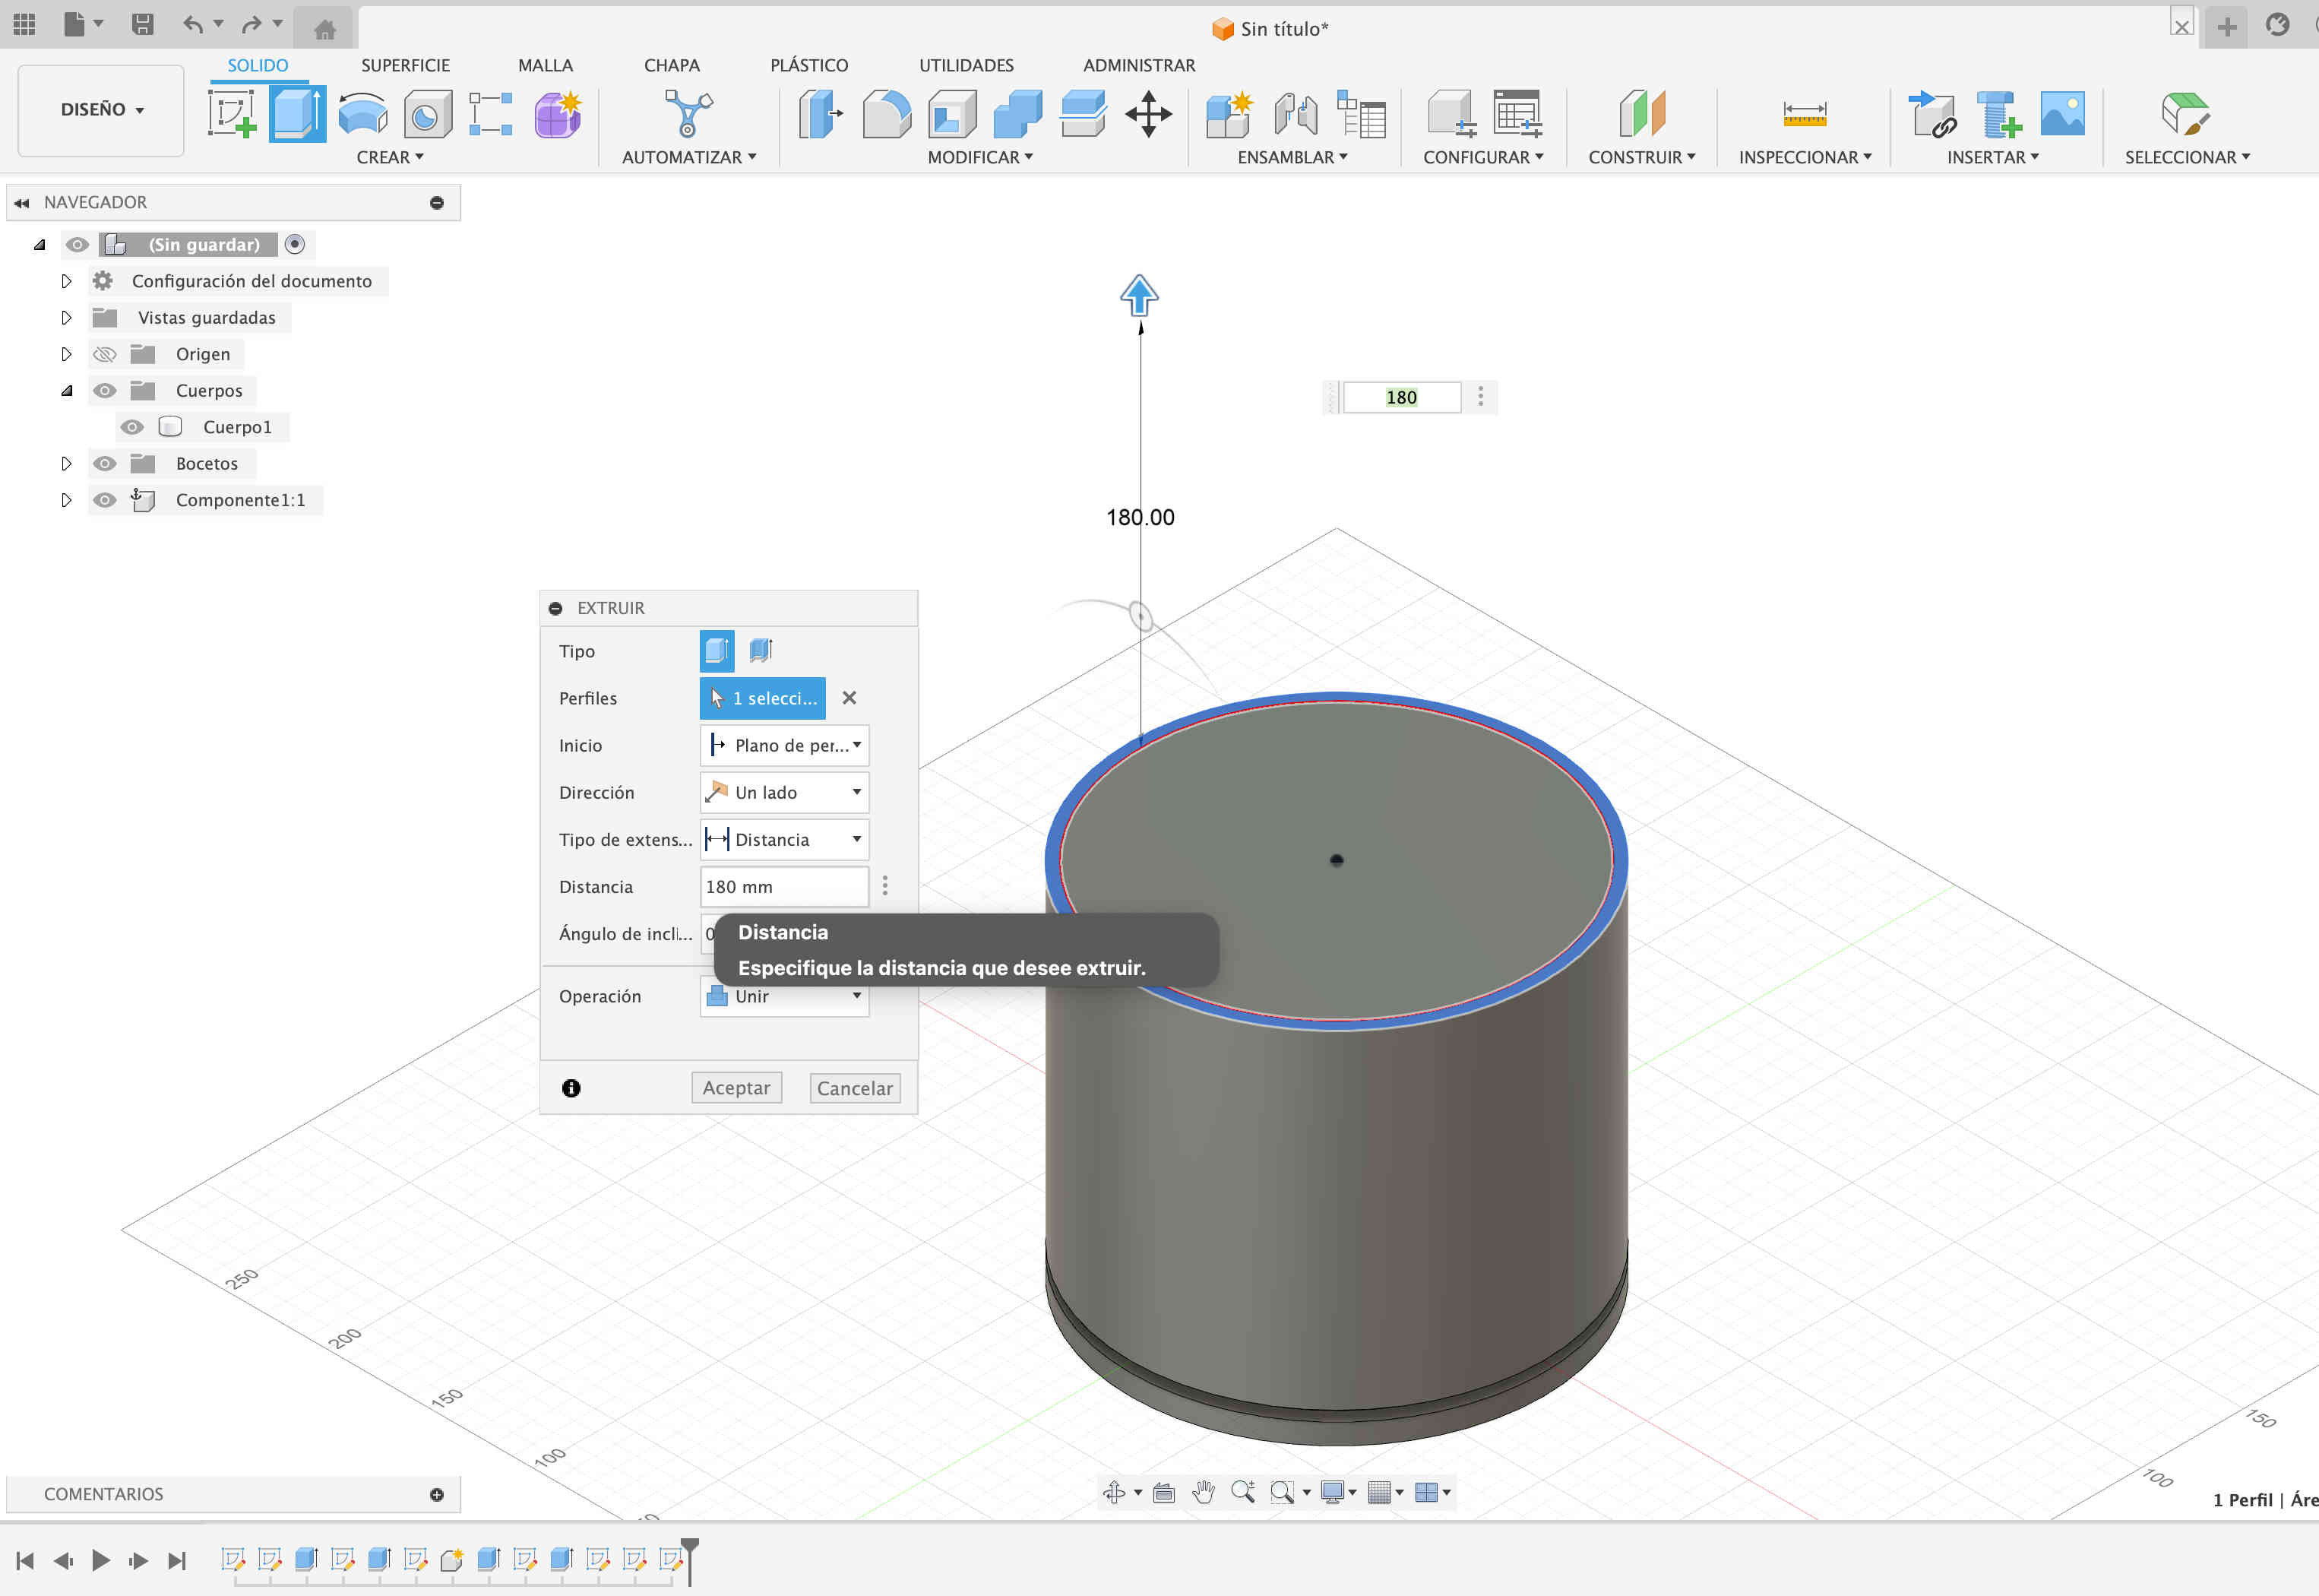Click the Select tool icon
2319x1596 pixels.
(2185, 114)
